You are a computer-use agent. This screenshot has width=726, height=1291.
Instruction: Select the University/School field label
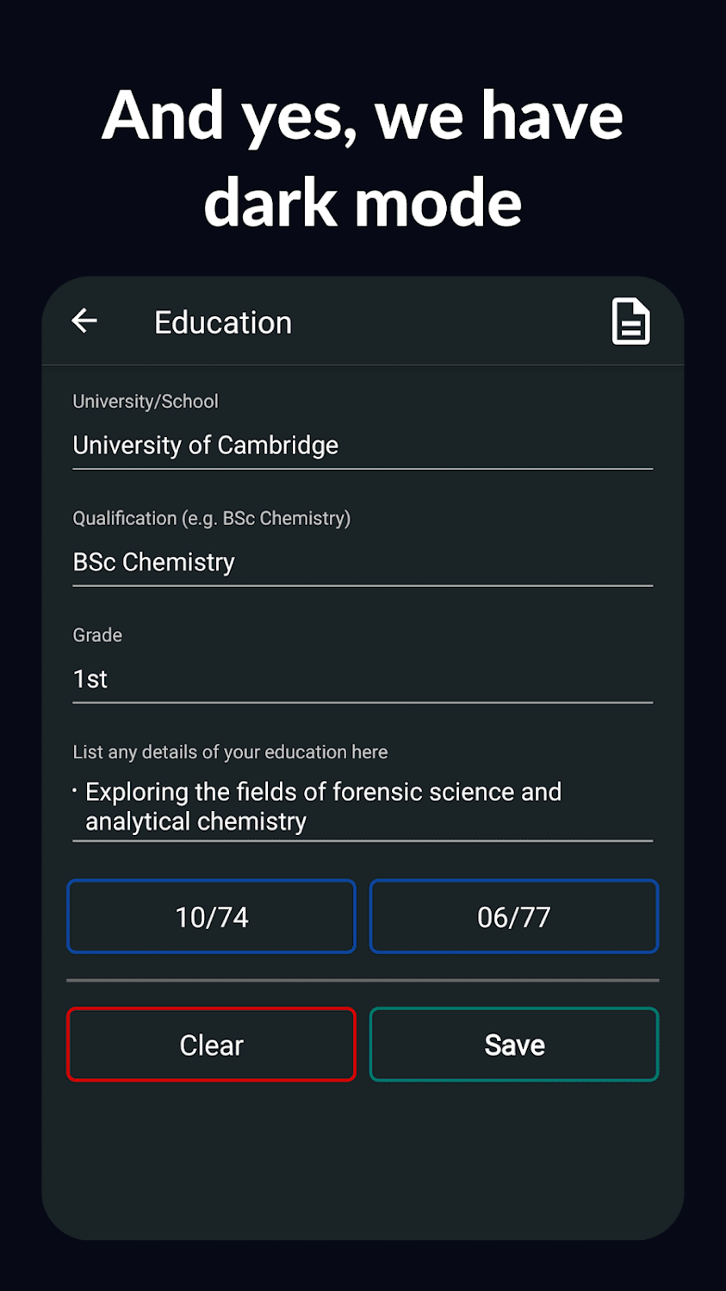click(x=146, y=402)
